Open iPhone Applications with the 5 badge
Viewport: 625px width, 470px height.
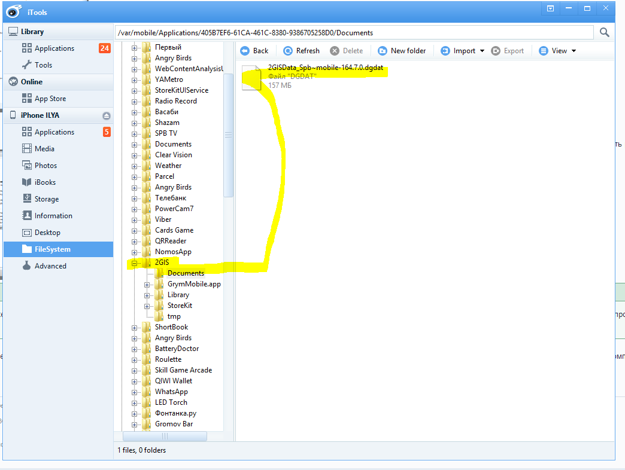pos(58,132)
